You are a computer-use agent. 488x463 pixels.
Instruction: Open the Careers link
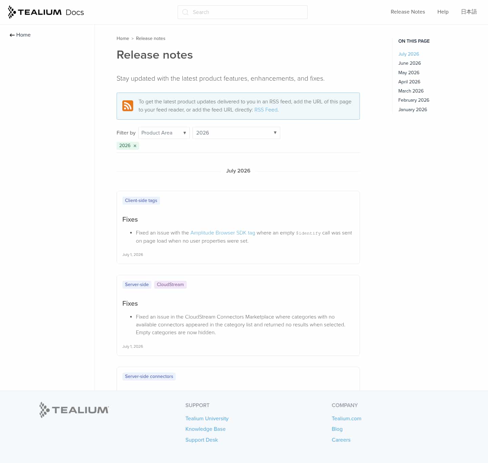pos(341,440)
